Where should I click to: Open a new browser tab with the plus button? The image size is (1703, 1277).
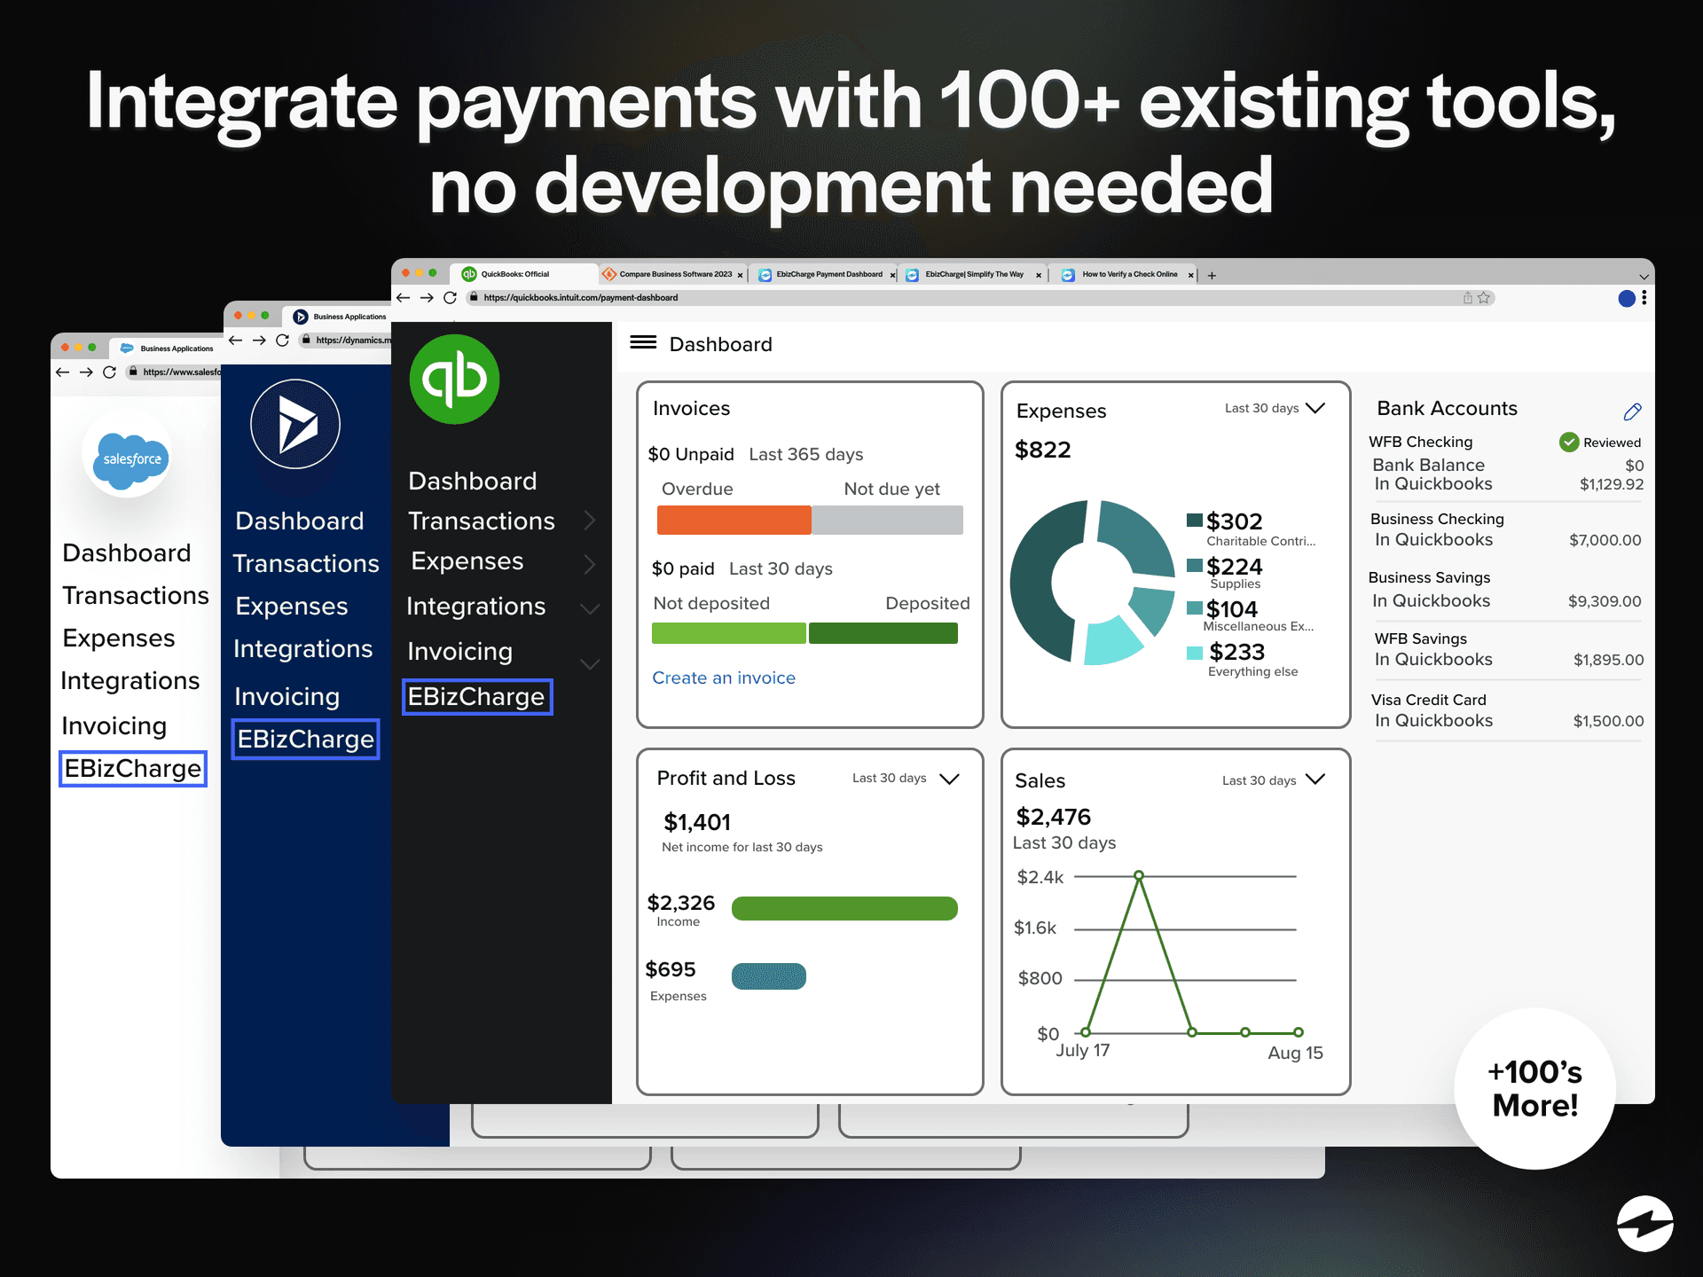point(1211,275)
